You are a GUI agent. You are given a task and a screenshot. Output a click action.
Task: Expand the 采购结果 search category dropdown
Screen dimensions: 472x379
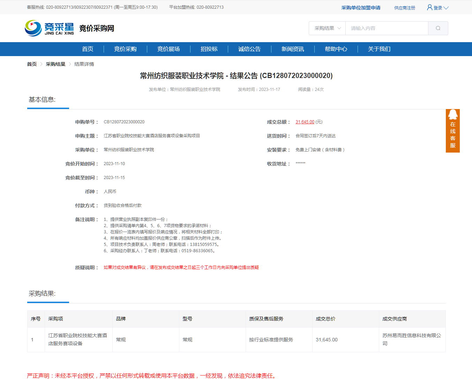coord(327,28)
